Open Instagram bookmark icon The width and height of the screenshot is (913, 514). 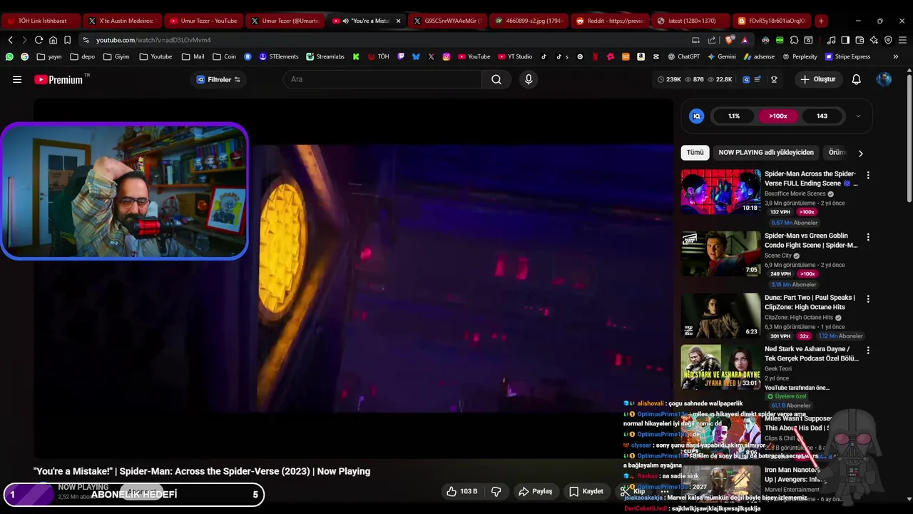447,56
